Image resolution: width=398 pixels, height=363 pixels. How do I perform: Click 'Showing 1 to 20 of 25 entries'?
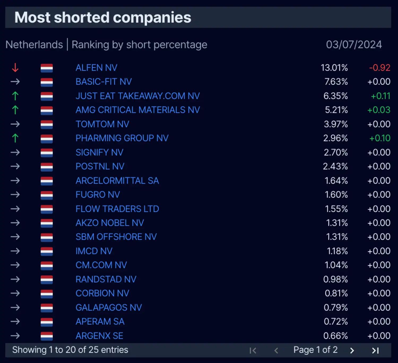coord(70,350)
